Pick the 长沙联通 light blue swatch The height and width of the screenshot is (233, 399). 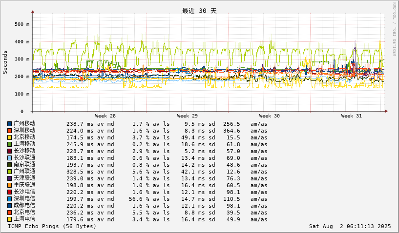tap(9, 158)
